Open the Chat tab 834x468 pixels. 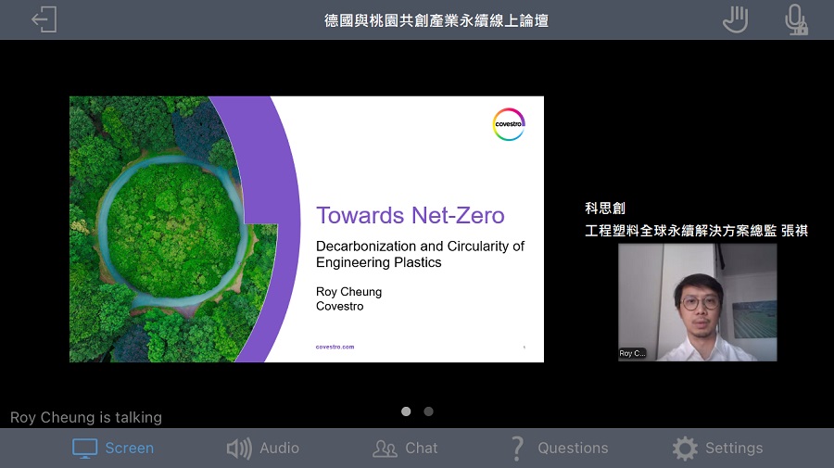405,449
